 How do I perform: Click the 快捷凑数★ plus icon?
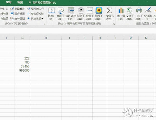tap(29, 18)
